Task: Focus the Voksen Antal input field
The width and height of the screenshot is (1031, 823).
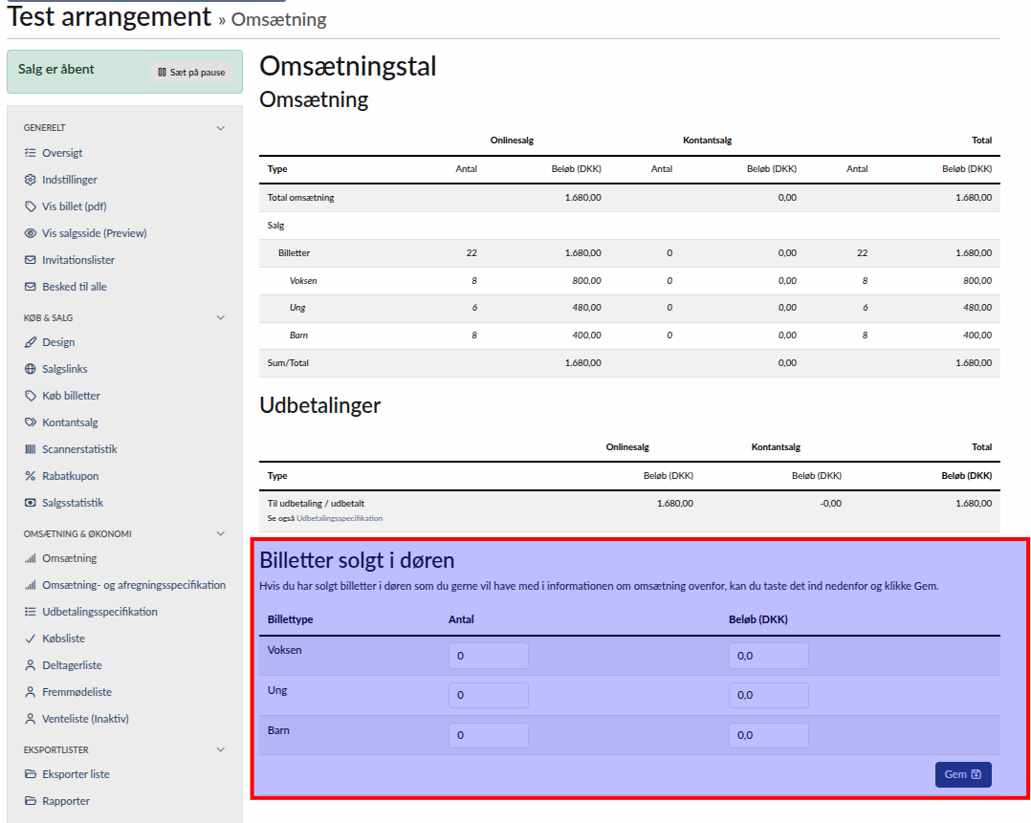Action: (x=489, y=656)
